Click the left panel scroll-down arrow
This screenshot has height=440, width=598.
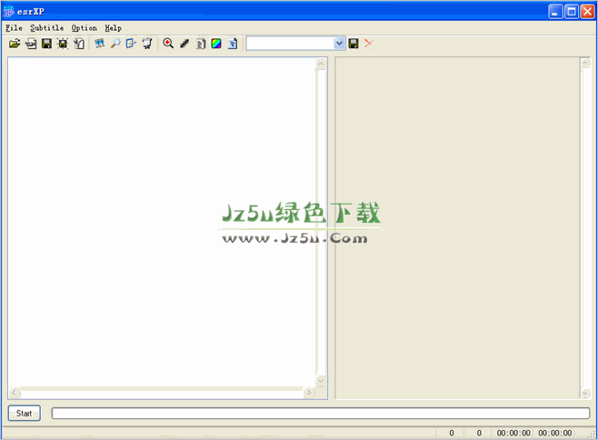point(321,381)
